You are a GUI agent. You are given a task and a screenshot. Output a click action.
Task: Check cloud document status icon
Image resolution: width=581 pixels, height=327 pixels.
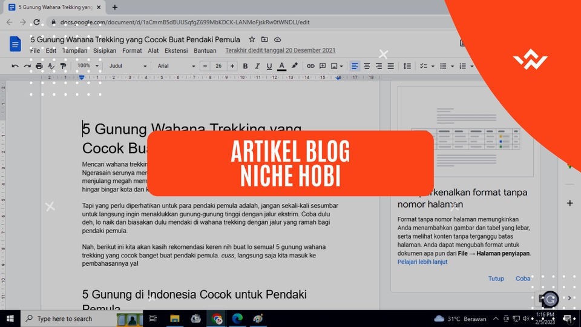click(277, 39)
